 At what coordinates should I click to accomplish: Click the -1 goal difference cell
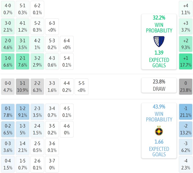point(185,112)
